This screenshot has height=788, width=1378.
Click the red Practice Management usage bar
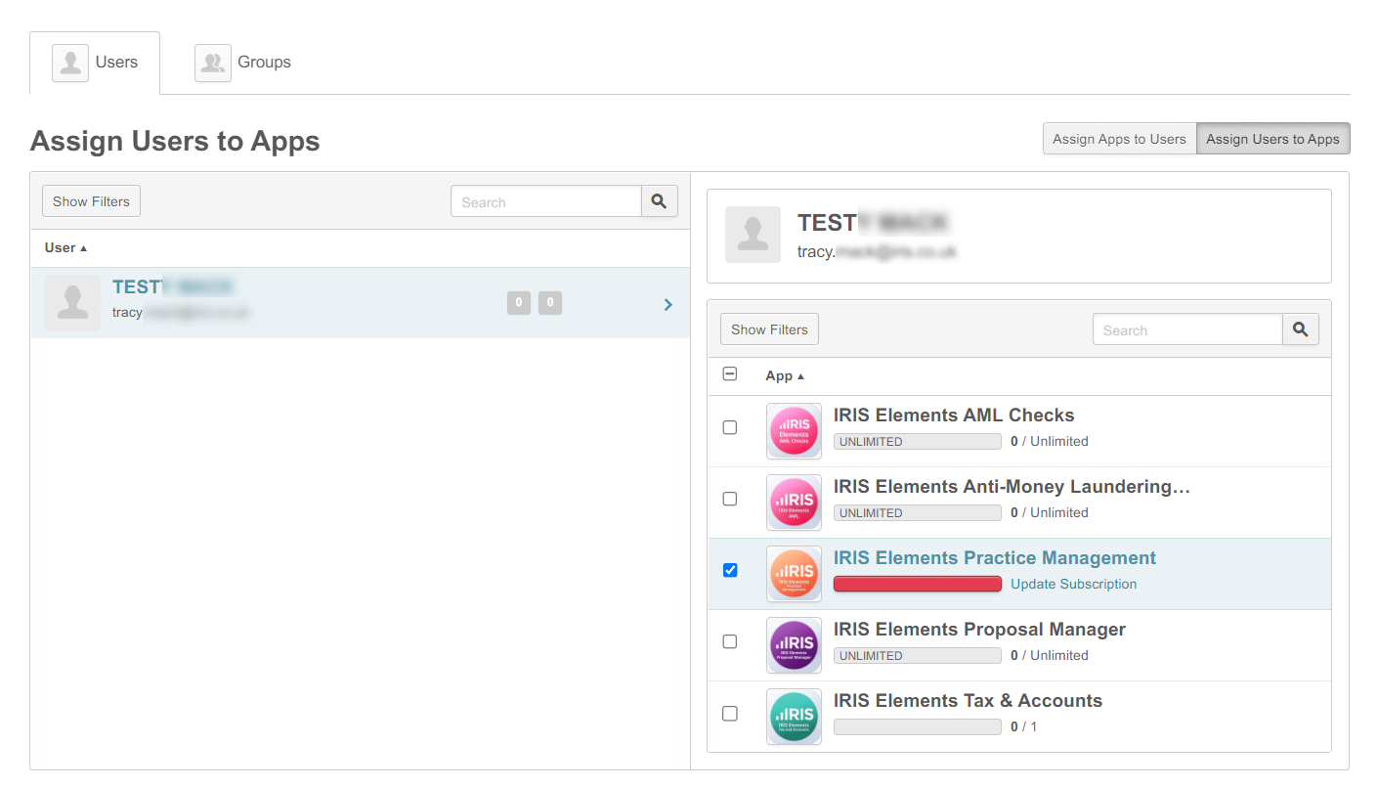pyautogui.click(x=917, y=584)
